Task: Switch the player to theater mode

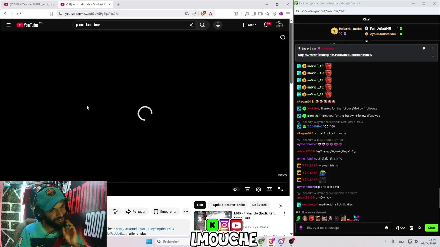Action: [x=269, y=189]
